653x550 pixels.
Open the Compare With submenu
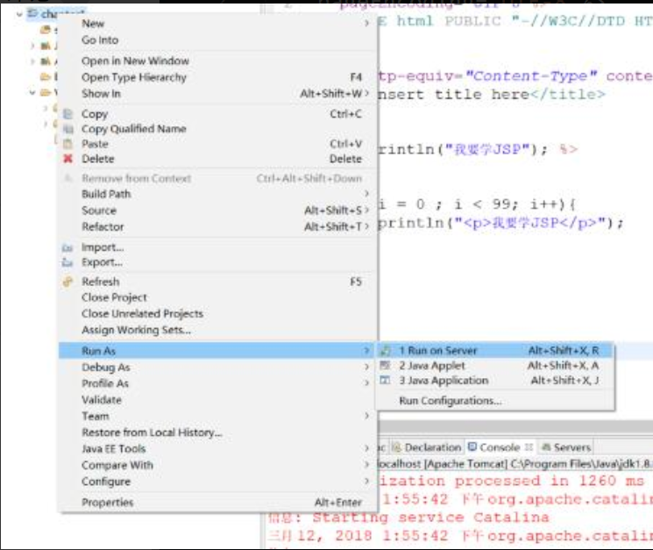click(217, 465)
